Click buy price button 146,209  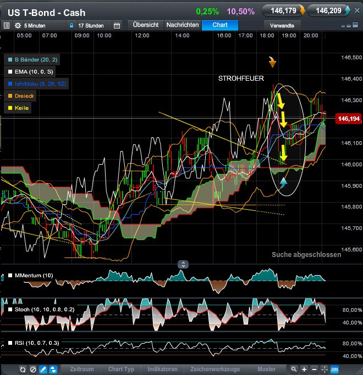click(x=328, y=11)
